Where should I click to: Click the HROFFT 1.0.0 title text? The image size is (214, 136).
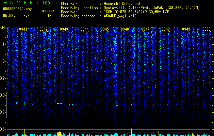[27, 3]
